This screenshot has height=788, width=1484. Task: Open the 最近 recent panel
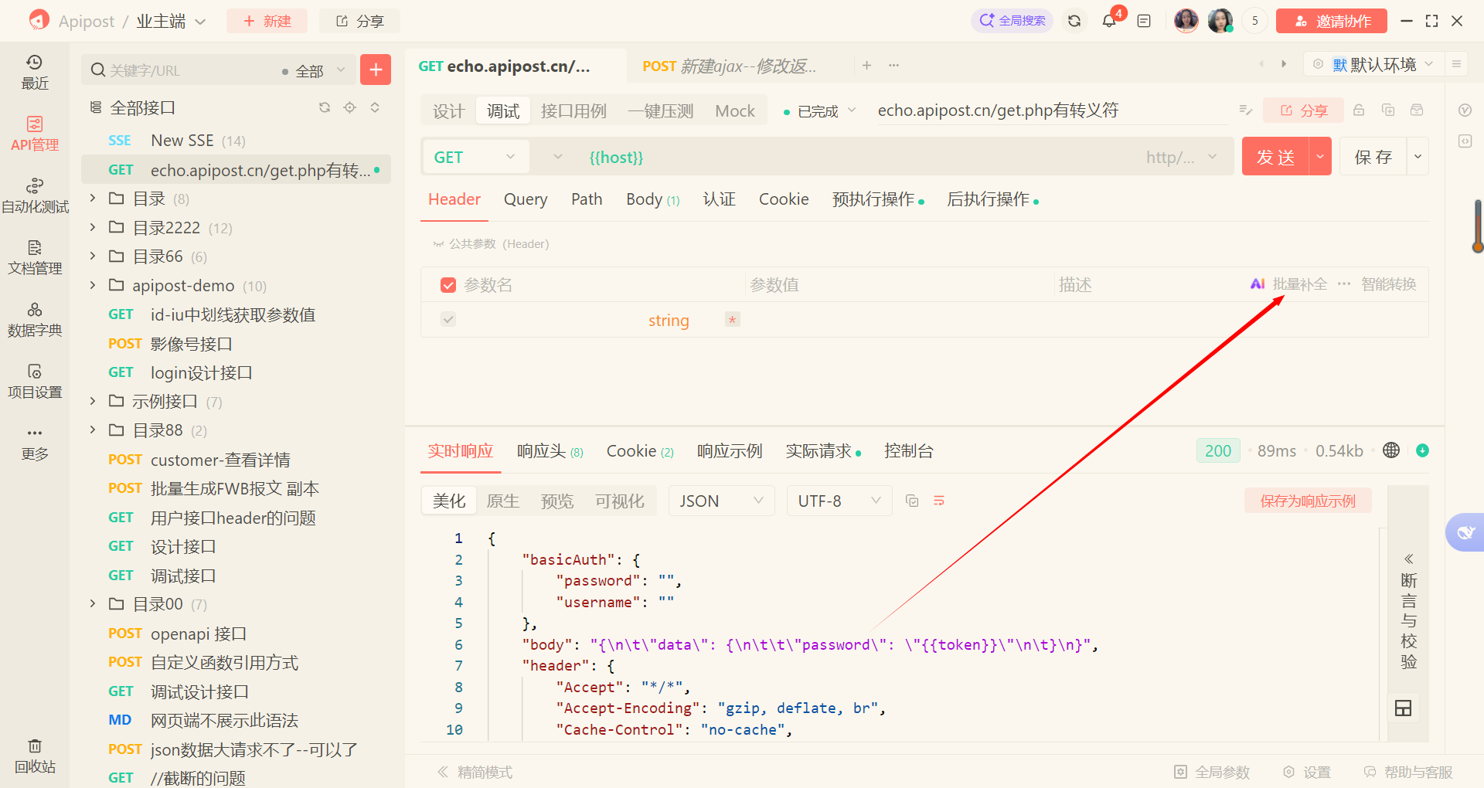click(x=35, y=72)
